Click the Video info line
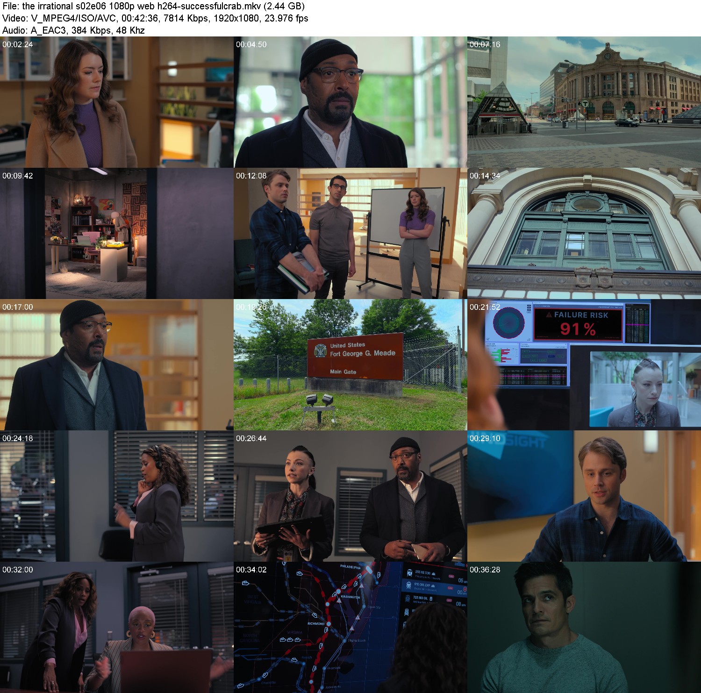 (155, 18)
